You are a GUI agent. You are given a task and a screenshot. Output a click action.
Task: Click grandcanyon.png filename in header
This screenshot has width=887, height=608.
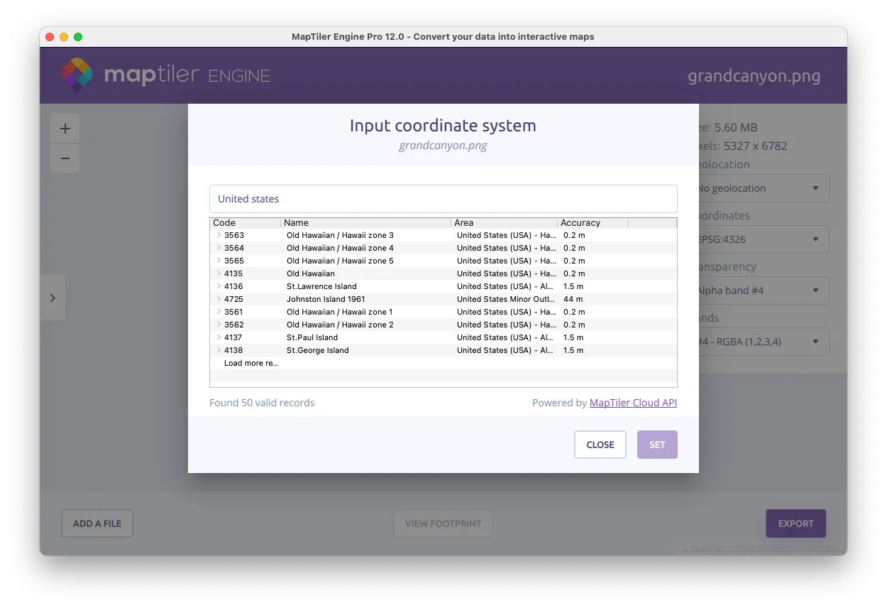[x=754, y=76]
